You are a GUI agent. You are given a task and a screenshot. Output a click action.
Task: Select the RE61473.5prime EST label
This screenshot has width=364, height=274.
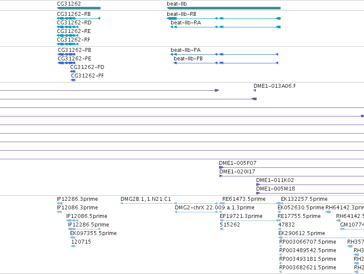[x=244, y=199]
